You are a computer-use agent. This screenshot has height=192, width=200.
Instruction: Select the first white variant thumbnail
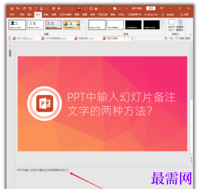pos(97,25)
